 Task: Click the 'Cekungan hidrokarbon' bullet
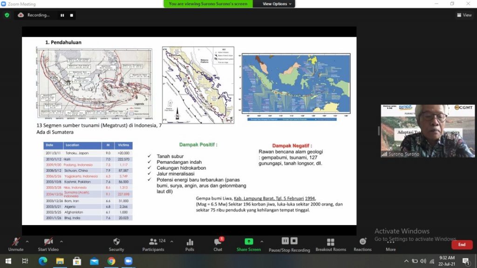click(181, 168)
